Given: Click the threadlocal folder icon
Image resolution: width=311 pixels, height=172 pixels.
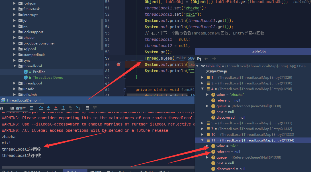Looking at the screenshot, I should pos(20,66).
